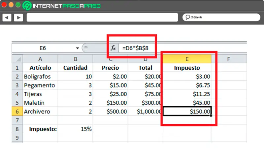Click the Internet Paso a Paso logo
Viewport: 264px width, 165px height.
tap(61, 6)
